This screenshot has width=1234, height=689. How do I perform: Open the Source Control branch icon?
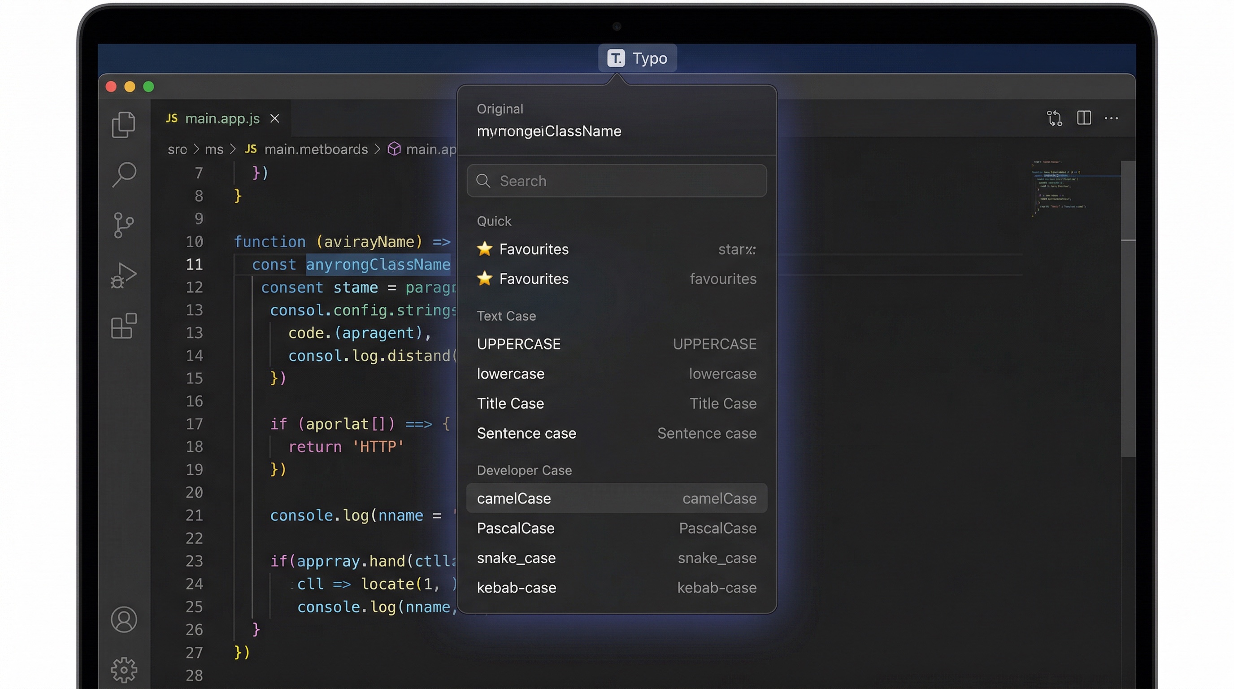[x=124, y=225]
